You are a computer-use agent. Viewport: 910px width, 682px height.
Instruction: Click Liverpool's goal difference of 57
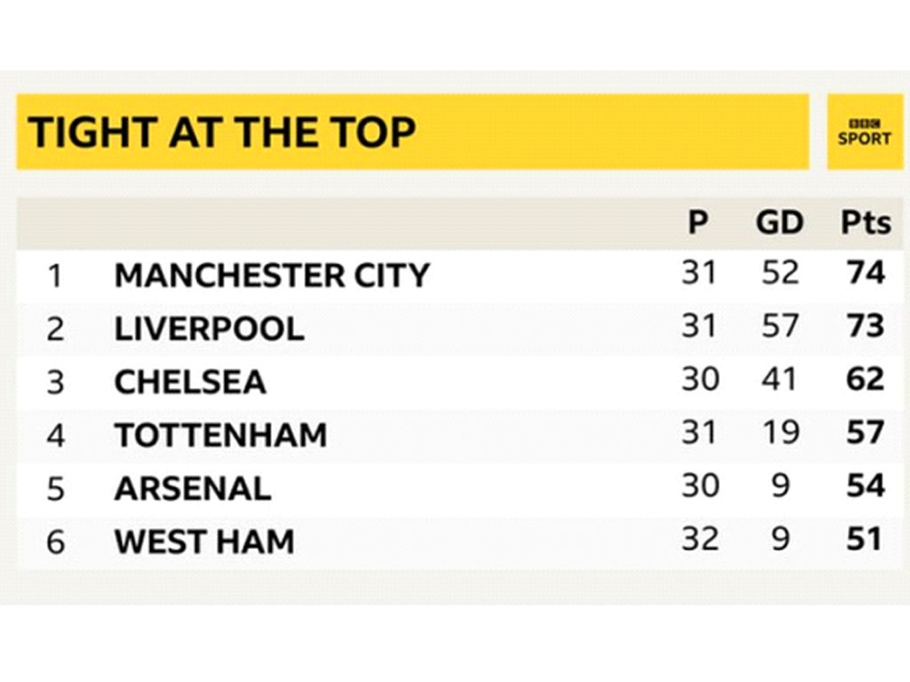780,326
